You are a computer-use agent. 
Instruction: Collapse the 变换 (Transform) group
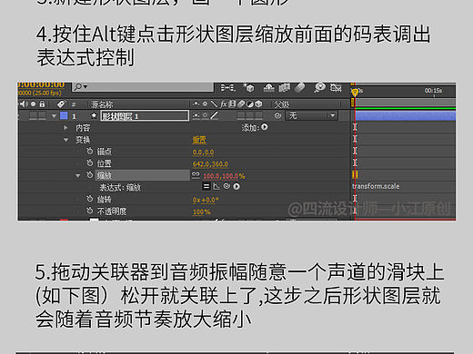pyautogui.click(x=65, y=140)
